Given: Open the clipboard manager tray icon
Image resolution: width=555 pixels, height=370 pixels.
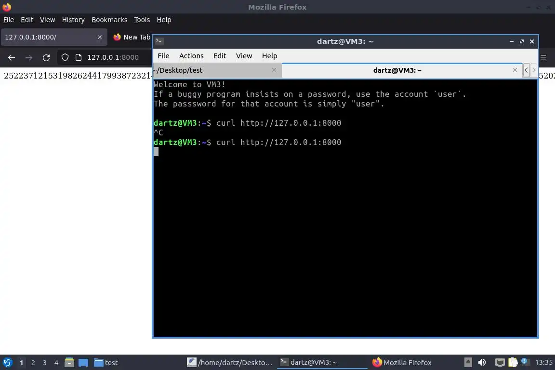Looking at the screenshot, I should click(x=513, y=363).
